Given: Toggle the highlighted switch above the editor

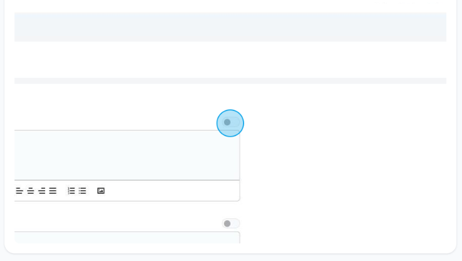Looking at the screenshot, I should (231, 122).
